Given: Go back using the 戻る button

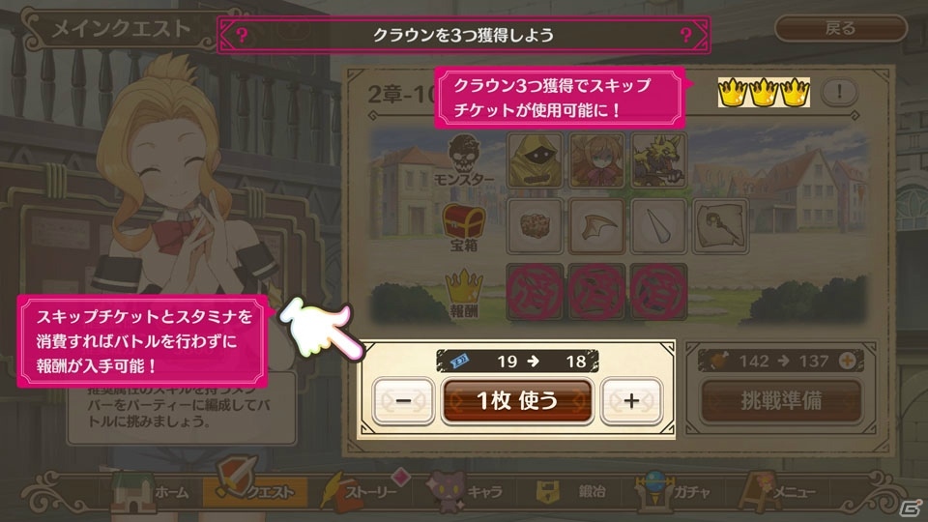Looking at the screenshot, I should (x=840, y=28).
